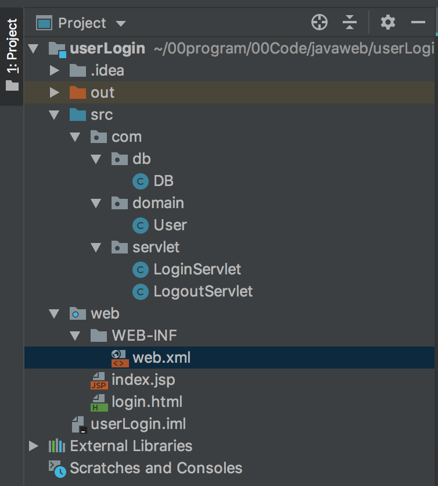Collapse the userLogin root node arrow
The image size is (438, 486).
point(33,49)
